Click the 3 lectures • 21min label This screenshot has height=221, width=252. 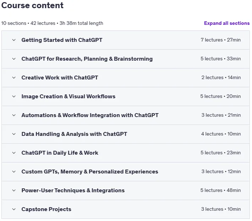(221, 115)
